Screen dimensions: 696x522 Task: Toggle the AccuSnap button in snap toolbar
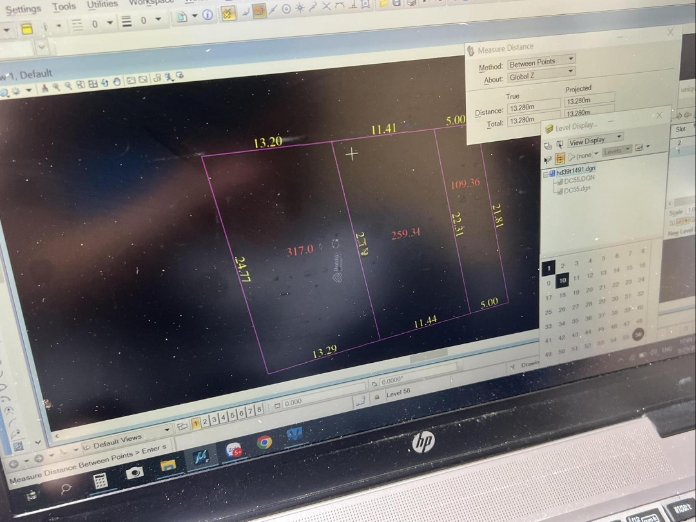[x=228, y=14]
